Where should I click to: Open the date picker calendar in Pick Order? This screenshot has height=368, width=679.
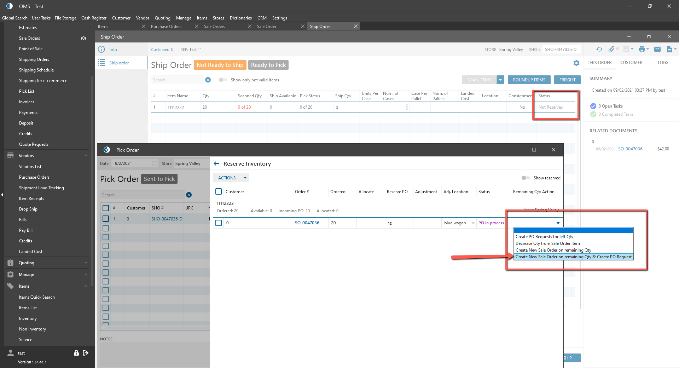(155, 163)
